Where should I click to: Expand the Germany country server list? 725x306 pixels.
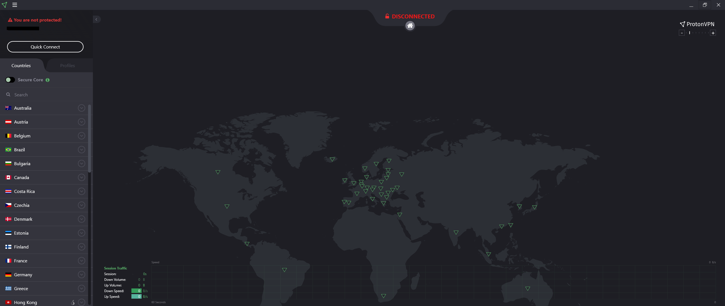coord(81,275)
